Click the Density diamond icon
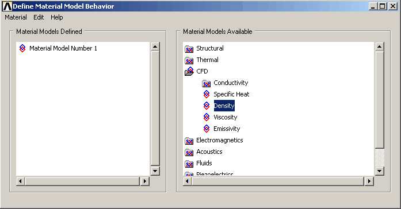The image size is (401, 209). click(207, 106)
